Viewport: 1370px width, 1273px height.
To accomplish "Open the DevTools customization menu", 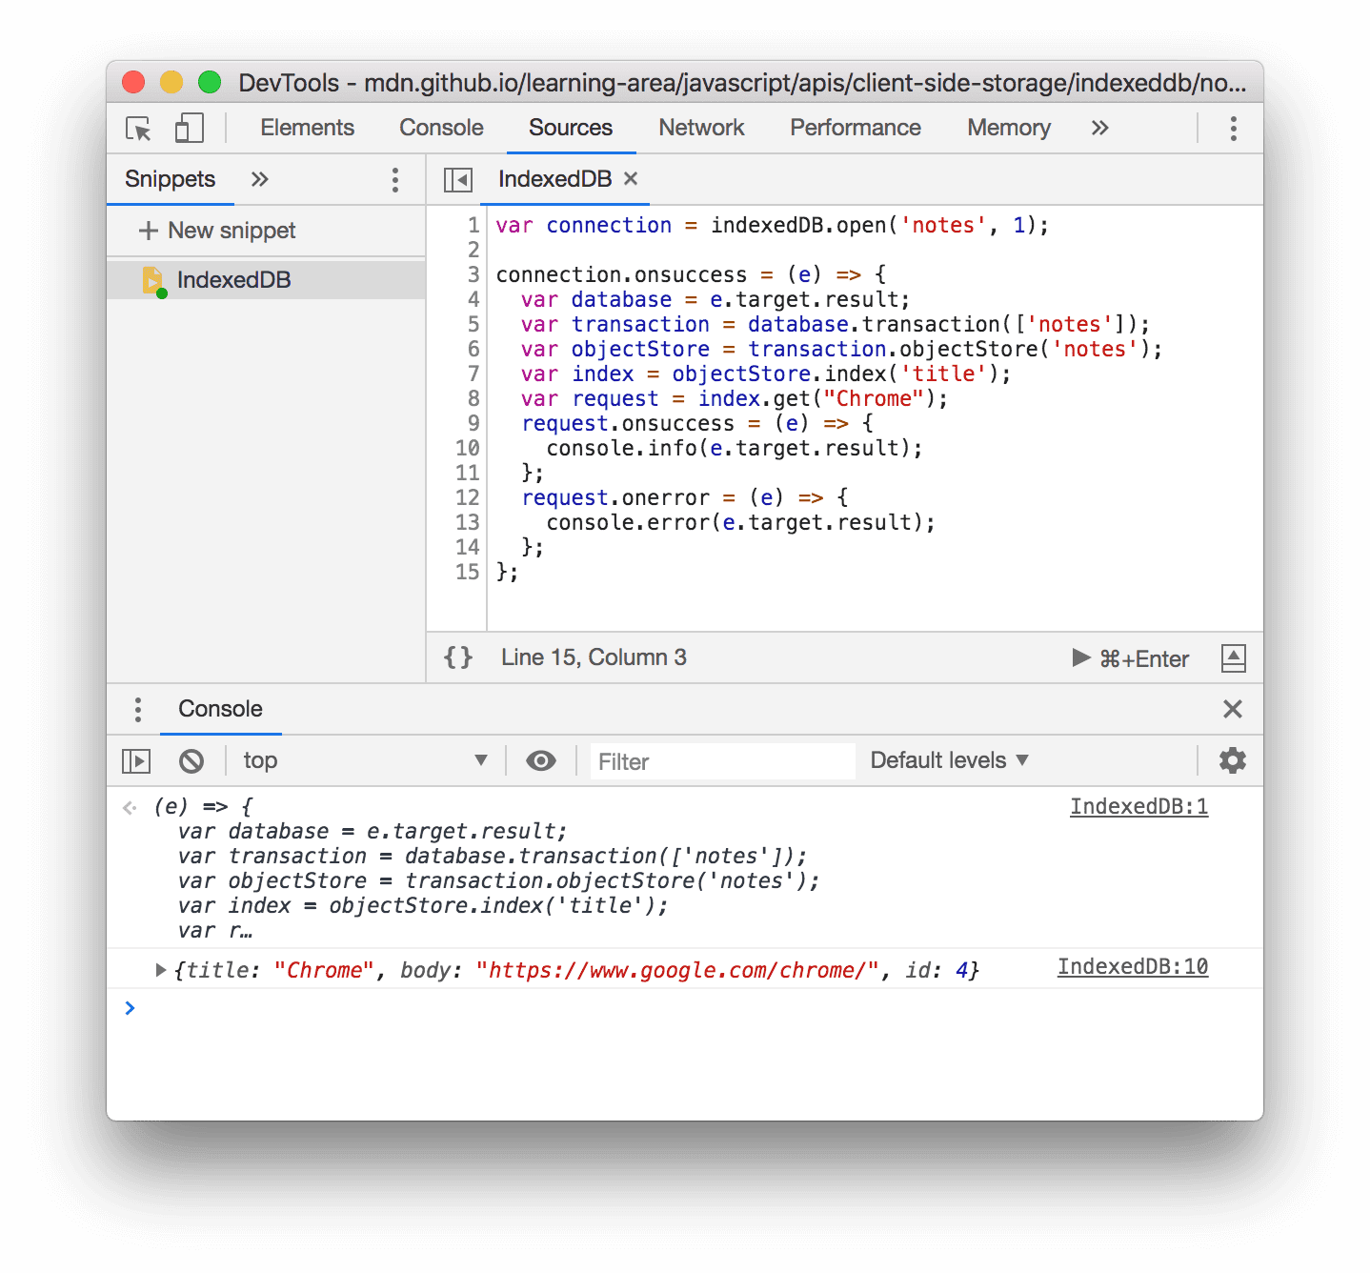I will (1233, 128).
